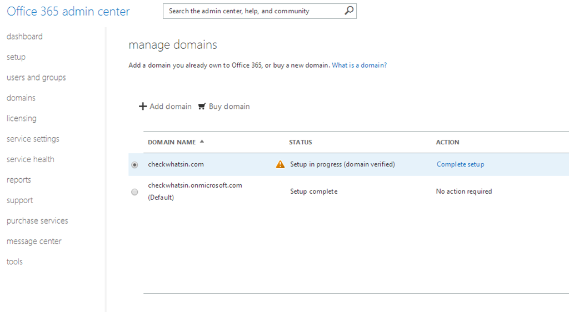The image size is (569, 312).
Task: Click the checkwhatsin.com domain name
Action: pos(176,164)
